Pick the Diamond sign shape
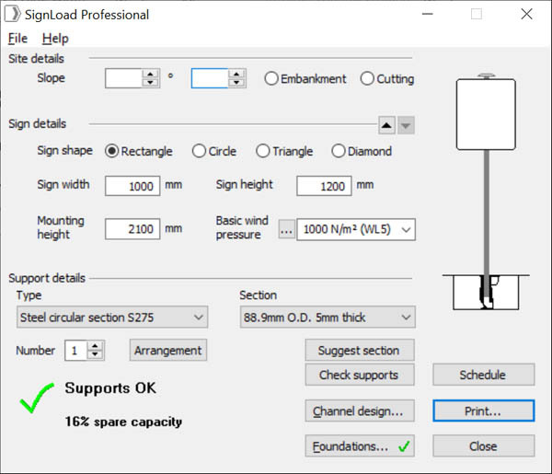Screen dimensions: 552x474 click(339, 152)
